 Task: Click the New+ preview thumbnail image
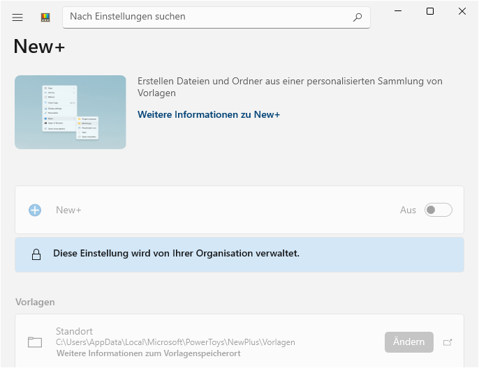[x=71, y=112]
